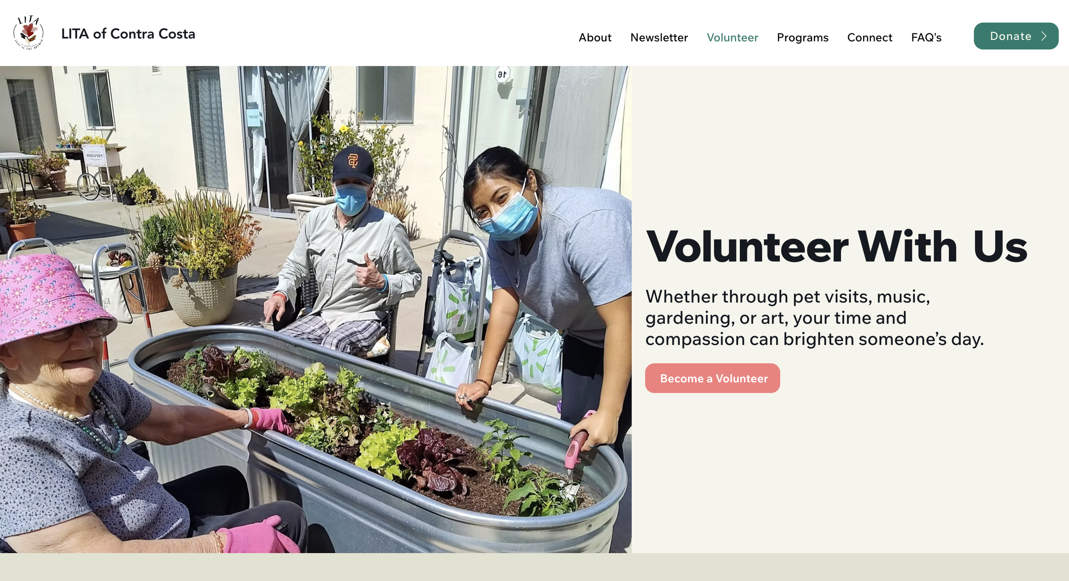
Task: Click the Volunteer With Us heading
Action: (x=836, y=247)
